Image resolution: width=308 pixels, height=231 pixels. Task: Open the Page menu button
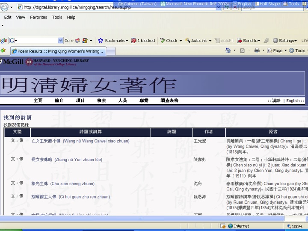coord(277,50)
